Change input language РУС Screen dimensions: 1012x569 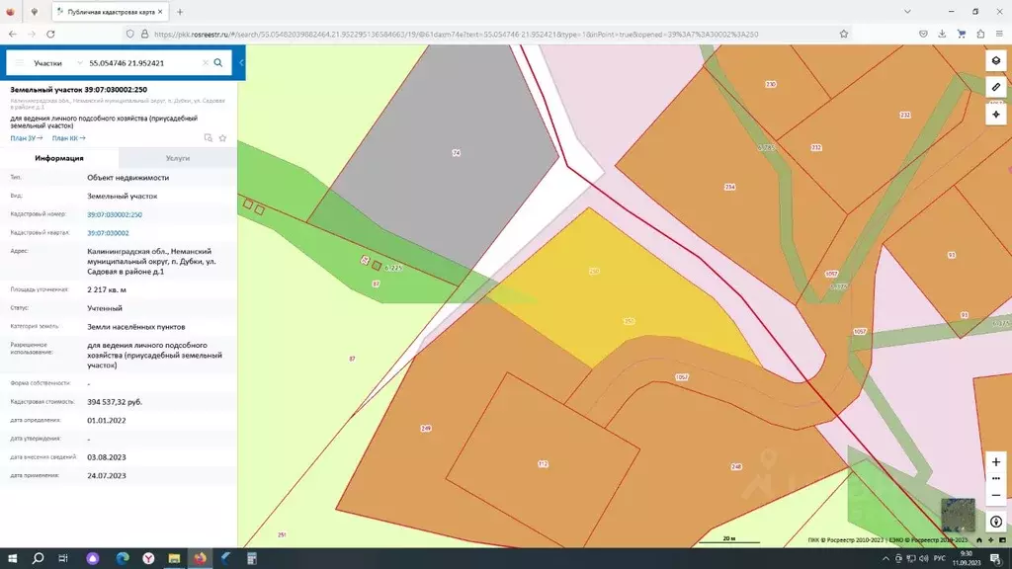click(x=940, y=559)
